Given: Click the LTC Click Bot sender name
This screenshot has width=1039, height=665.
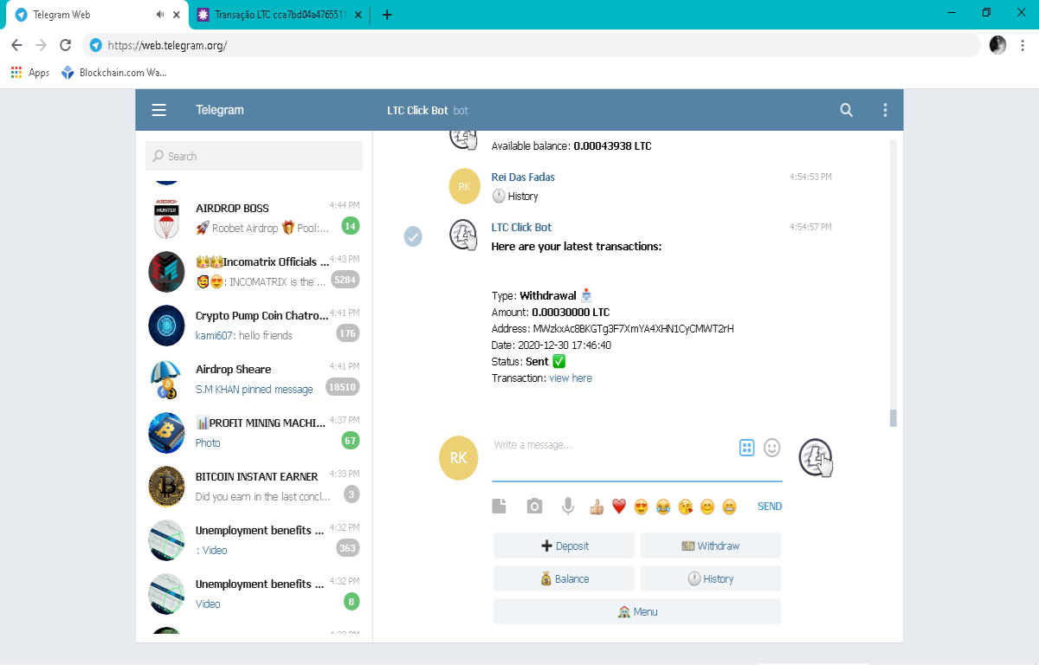Looking at the screenshot, I should pos(521,227).
